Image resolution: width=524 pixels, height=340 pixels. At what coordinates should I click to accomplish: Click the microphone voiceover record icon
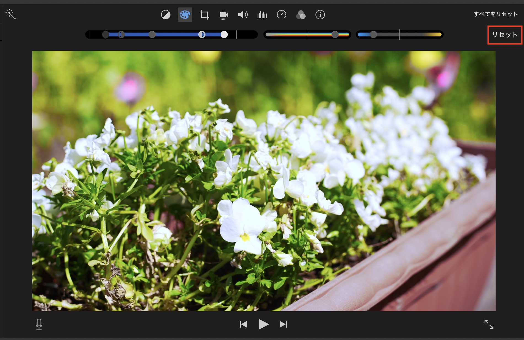[39, 324]
